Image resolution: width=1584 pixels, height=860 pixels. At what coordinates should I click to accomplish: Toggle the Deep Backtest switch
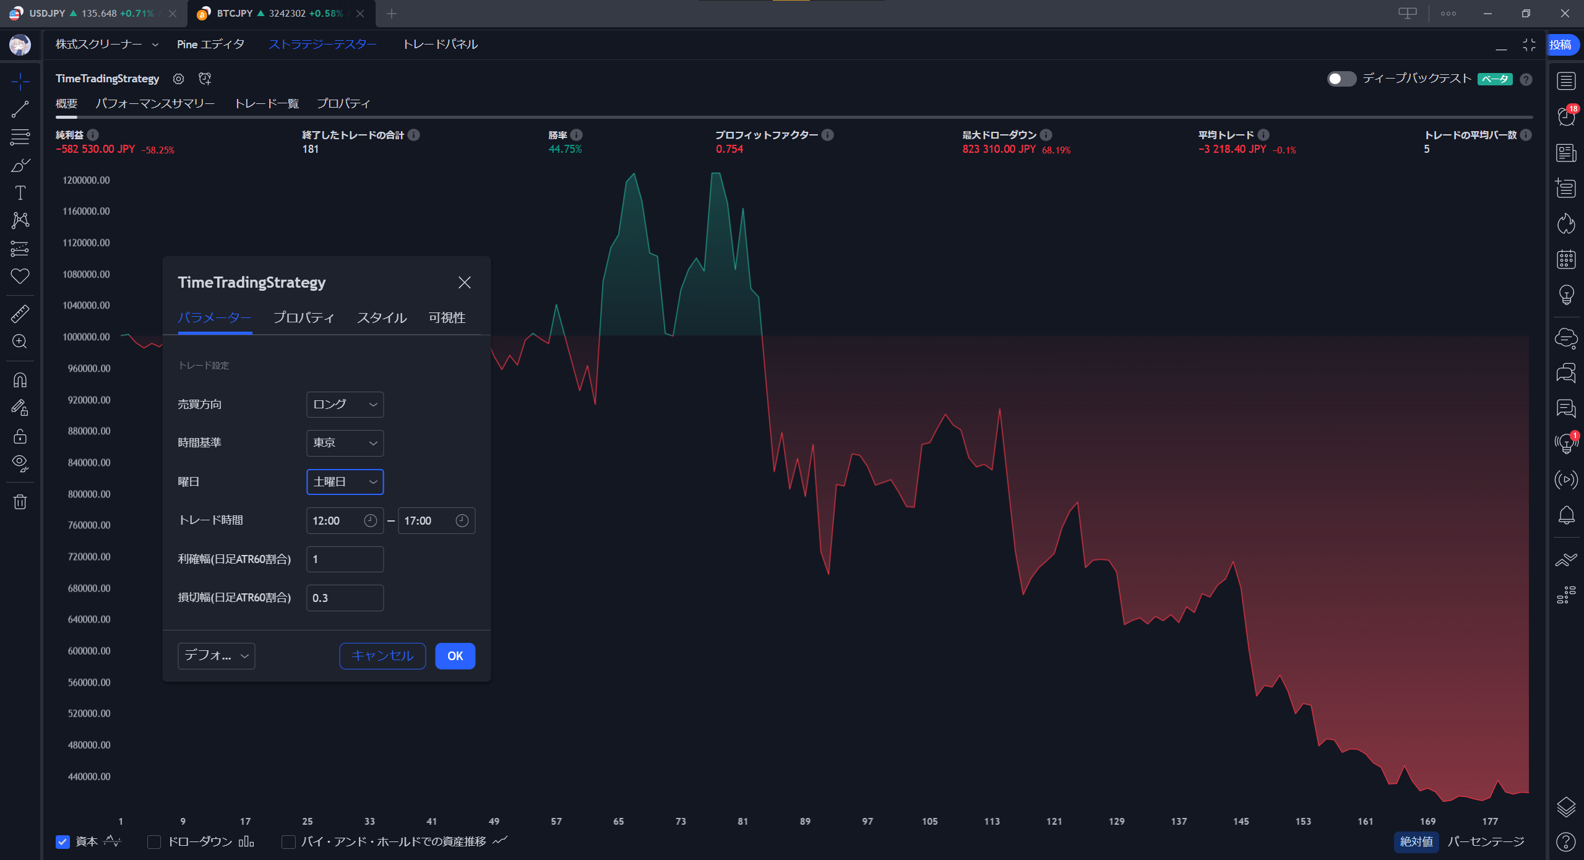coord(1341,79)
